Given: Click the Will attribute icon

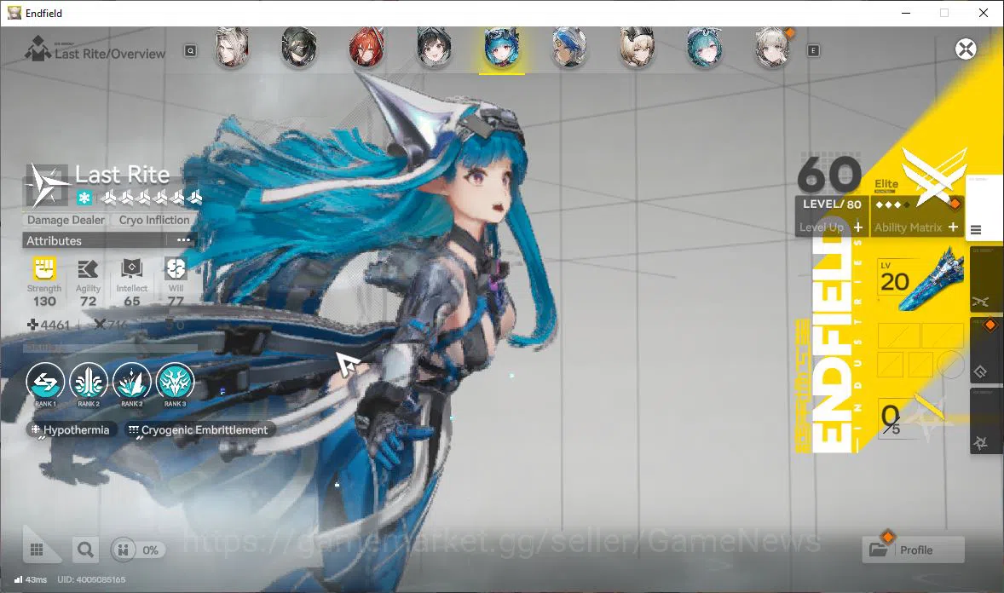Looking at the screenshot, I should coord(176,269).
